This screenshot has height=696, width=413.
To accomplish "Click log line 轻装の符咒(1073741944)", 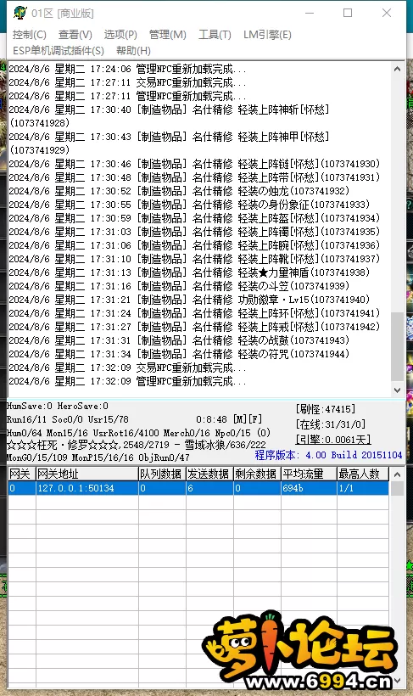I will coord(179,354).
